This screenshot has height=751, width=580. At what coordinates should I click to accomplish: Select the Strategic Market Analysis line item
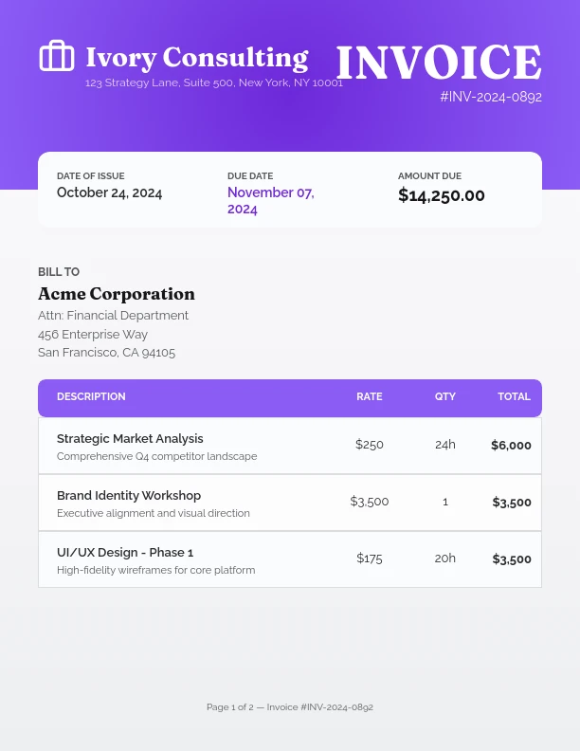click(130, 439)
